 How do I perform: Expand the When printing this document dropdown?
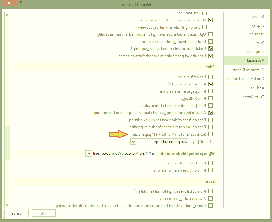89,153
